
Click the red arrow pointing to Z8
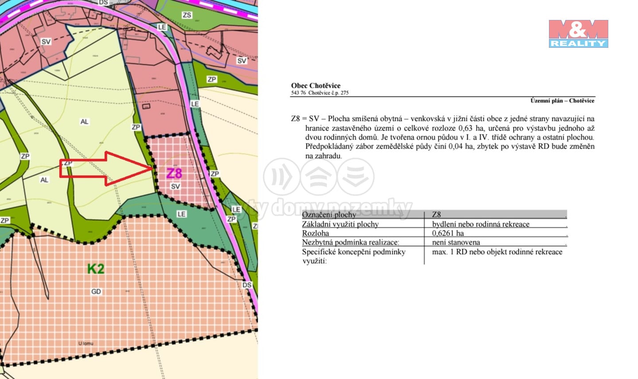tap(106, 168)
